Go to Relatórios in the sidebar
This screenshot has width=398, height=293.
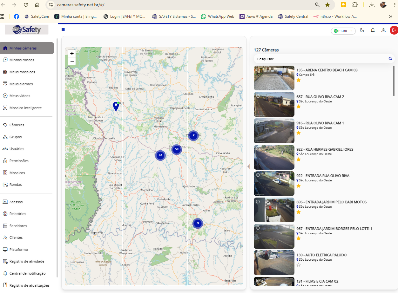click(18, 214)
